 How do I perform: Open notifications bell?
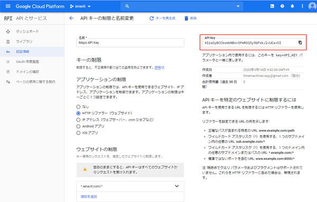coord(292,6)
